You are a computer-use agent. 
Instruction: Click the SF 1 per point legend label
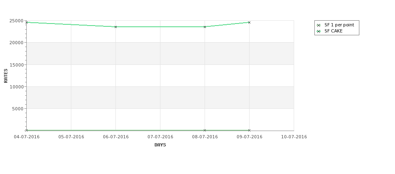tap(339, 25)
